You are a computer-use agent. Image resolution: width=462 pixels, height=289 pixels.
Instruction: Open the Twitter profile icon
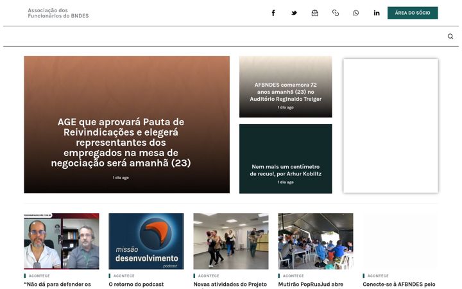pos(294,13)
